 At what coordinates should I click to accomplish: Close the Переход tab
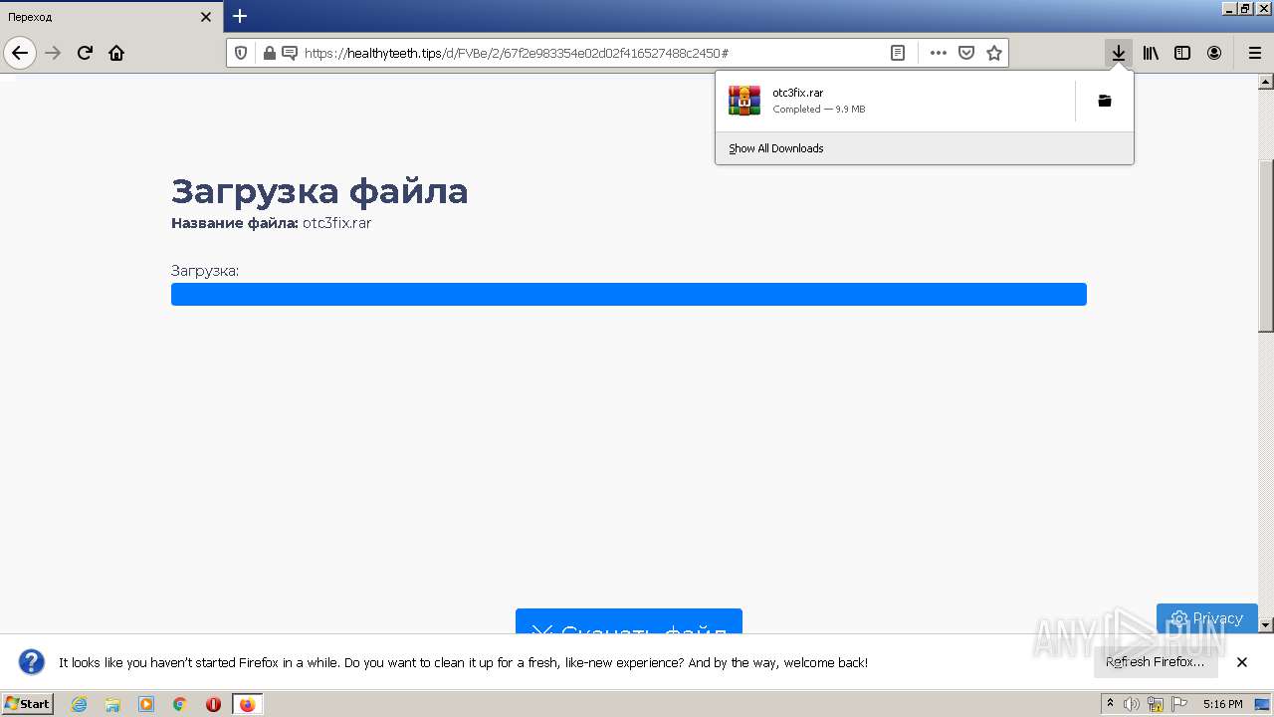206,17
